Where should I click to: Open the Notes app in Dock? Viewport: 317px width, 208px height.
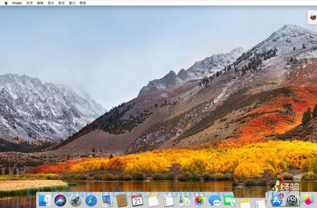coord(153,200)
